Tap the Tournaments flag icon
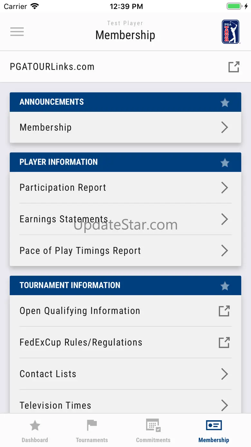 click(92, 426)
